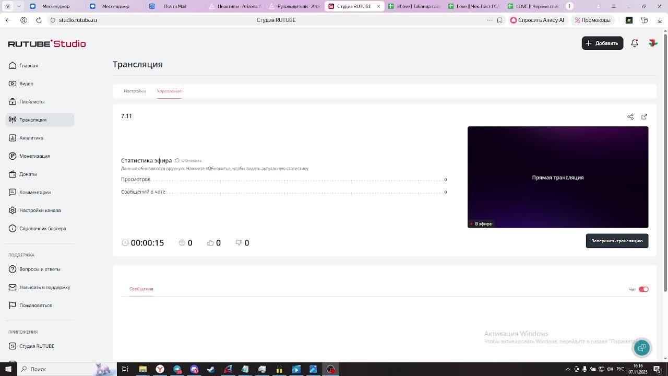Open the taskbar clock and date
Screen dimensions: 668x376
638,369
